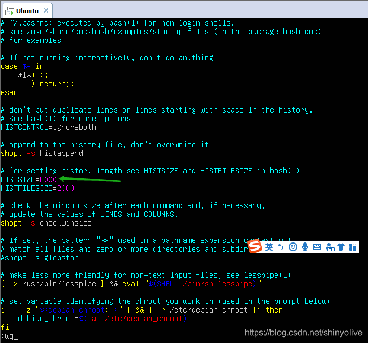This screenshot has width=368, height=343.
Task: Click the blog.csdn.net watermark link
Action: click(304, 332)
